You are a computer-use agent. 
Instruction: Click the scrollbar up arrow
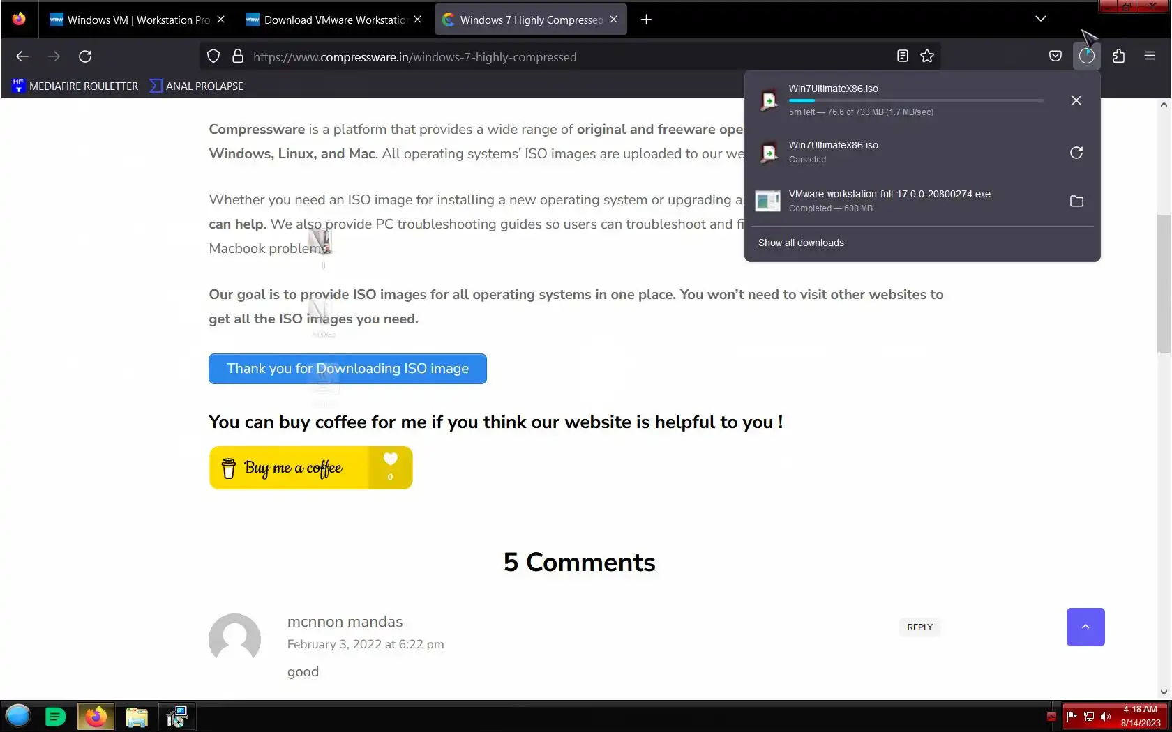tap(1164, 105)
